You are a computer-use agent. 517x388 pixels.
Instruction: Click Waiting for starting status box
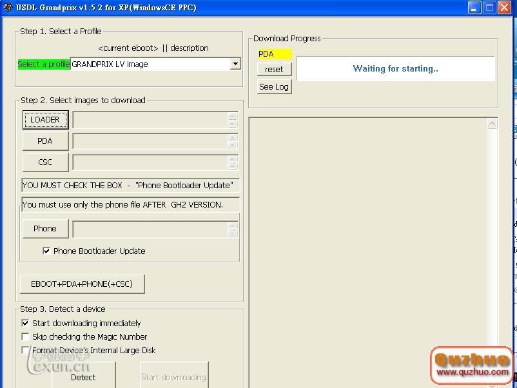click(396, 68)
